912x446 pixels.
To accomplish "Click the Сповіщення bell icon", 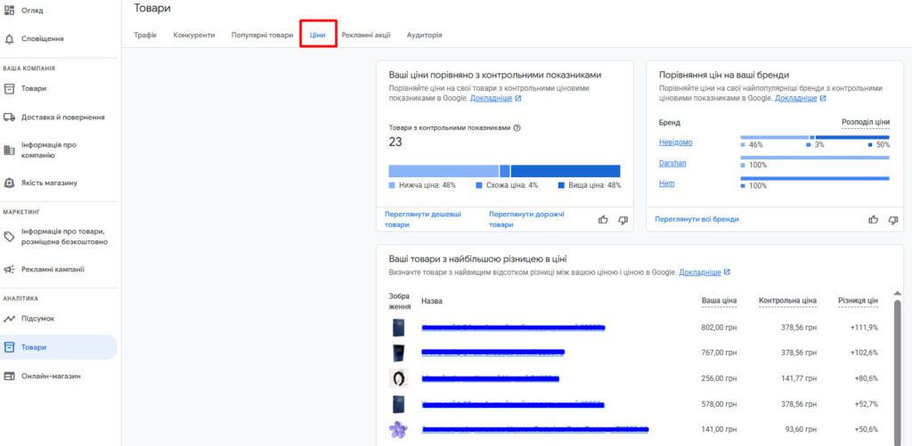I will coord(9,39).
